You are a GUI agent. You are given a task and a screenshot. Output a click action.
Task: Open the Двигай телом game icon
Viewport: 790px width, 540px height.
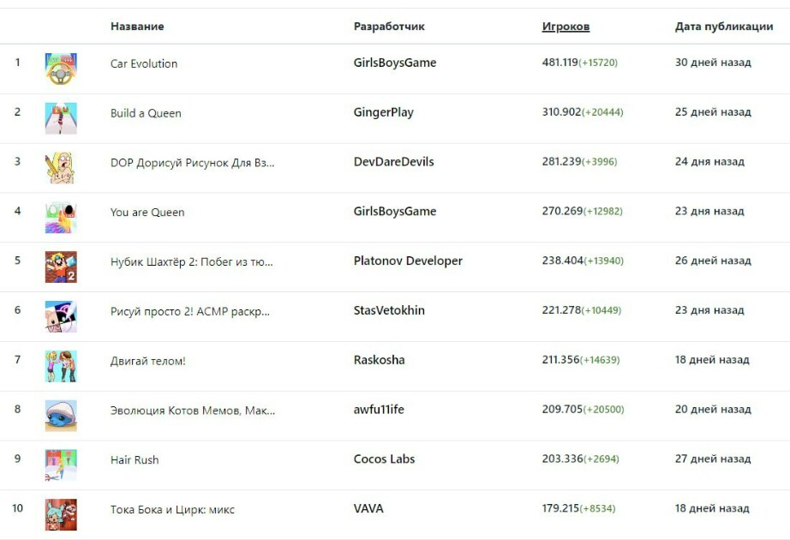click(x=61, y=366)
